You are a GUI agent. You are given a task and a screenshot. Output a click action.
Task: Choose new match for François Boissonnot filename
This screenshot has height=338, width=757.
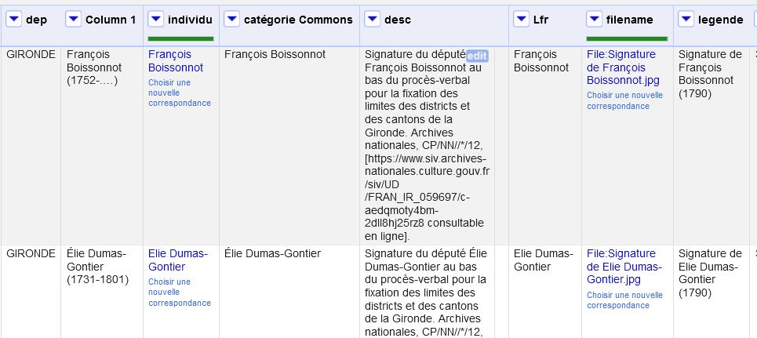pyautogui.click(x=624, y=100)
